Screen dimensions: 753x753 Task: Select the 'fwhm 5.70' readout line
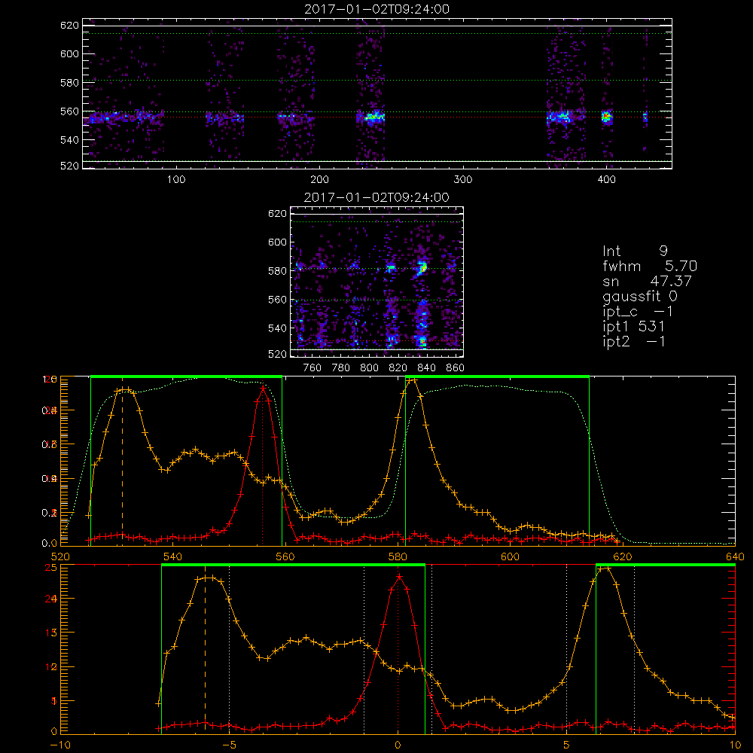click(x=650, y=266)
